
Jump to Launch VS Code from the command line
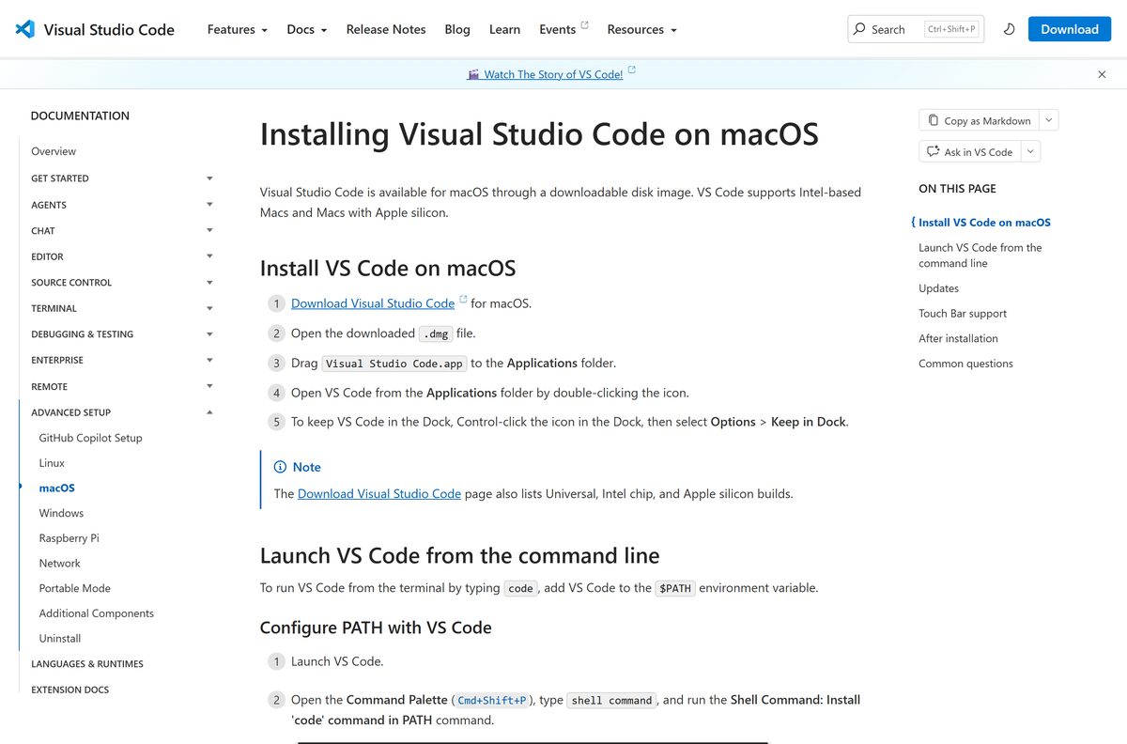(980, 256)
